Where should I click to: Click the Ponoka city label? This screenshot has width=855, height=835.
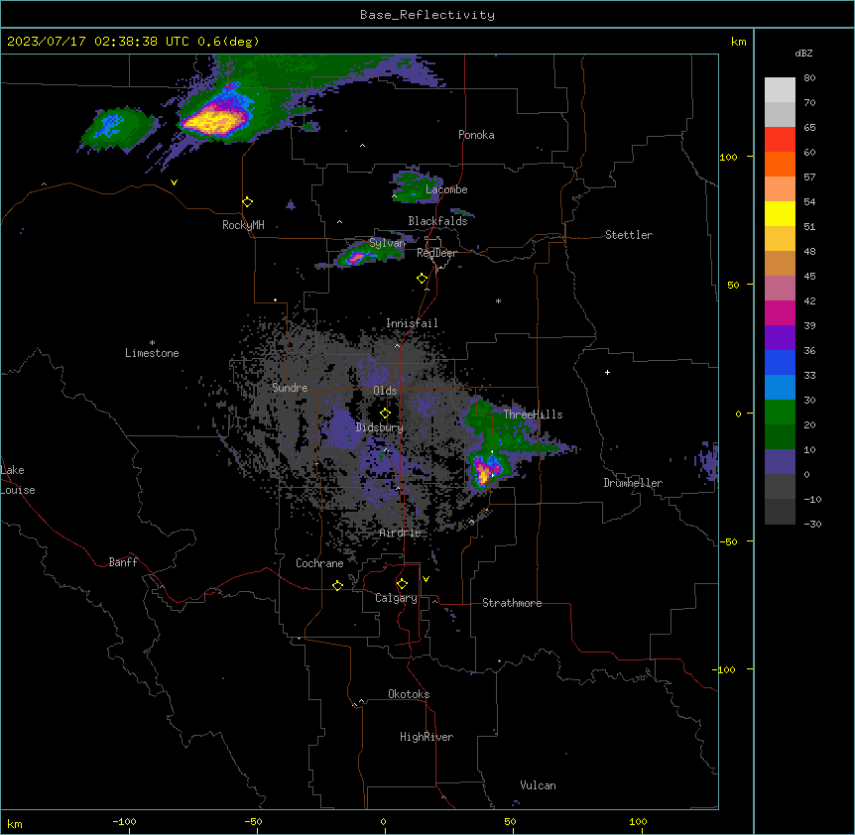476,135
